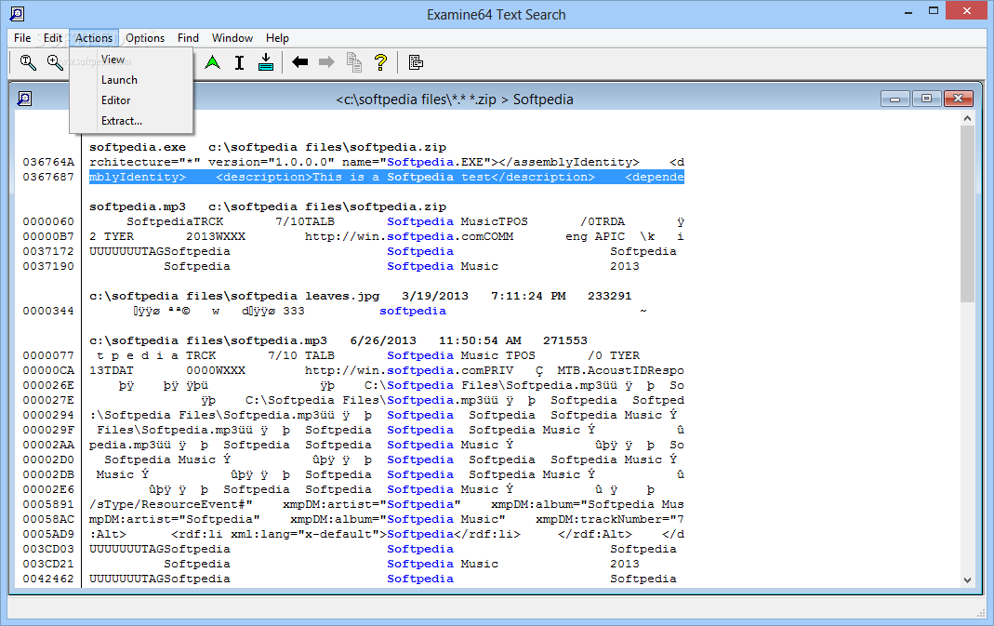Viewport: 994px width, 626px height.
Task: Click softpedia.mp3 6/26/2013 header line
Action: (x=338, y=340)
